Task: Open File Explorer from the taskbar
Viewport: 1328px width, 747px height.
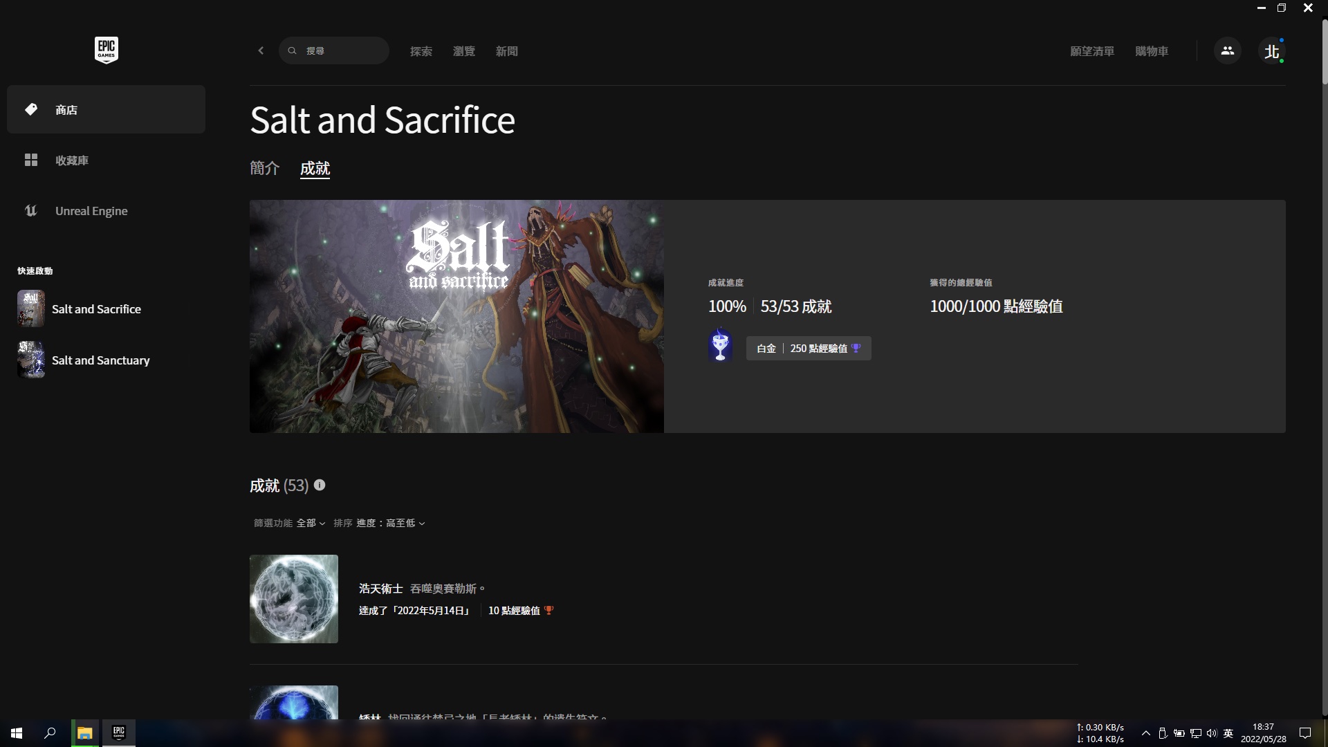Action: click(x=84, y=733)
